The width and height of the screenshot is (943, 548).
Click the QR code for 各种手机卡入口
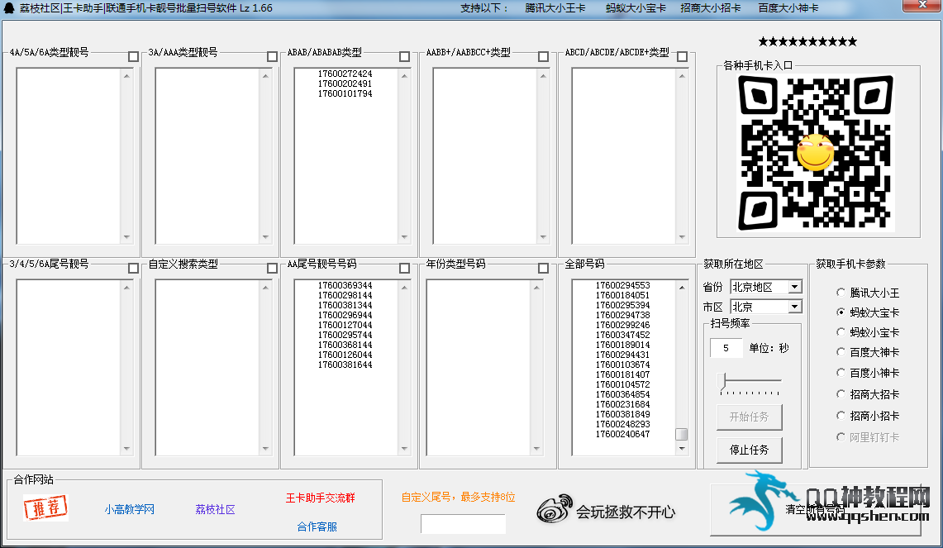(816, 153)
